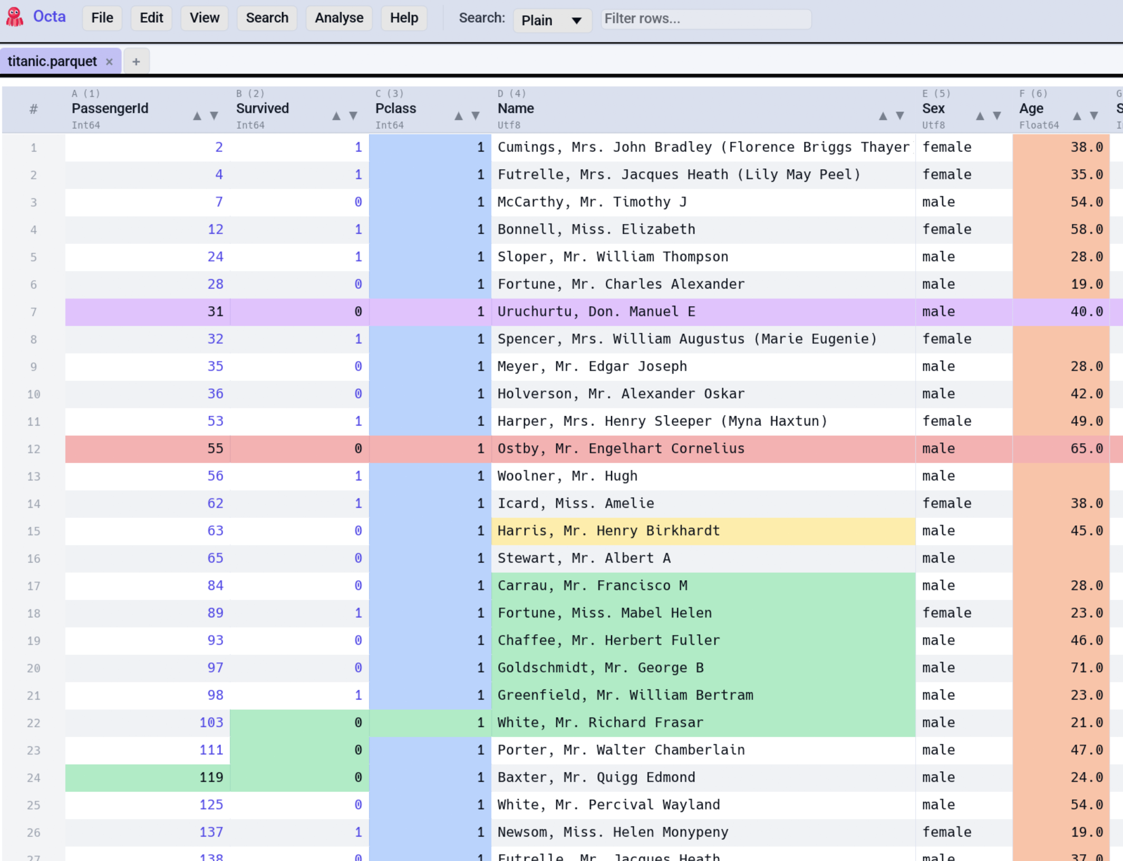Sort PassengerId column ascending
This screenshot has width=1123, height=861.
click(197, 116)
